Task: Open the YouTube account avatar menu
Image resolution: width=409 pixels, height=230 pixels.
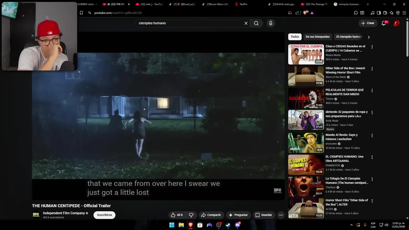Action: click(x=396, y=23)
